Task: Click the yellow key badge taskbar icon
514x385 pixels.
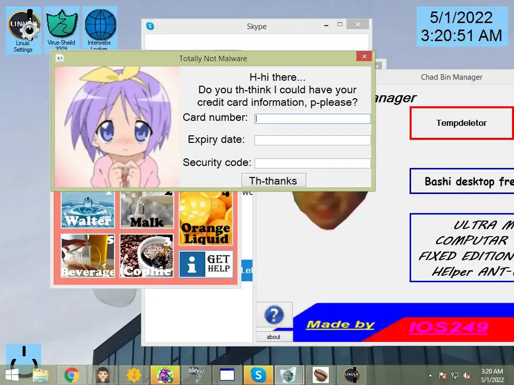Action: [x=134, y=375]
